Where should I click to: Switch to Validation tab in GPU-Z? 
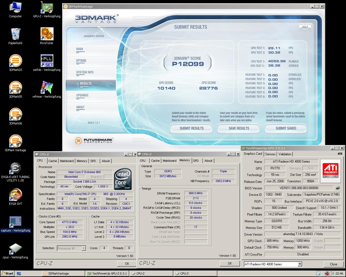285,154
